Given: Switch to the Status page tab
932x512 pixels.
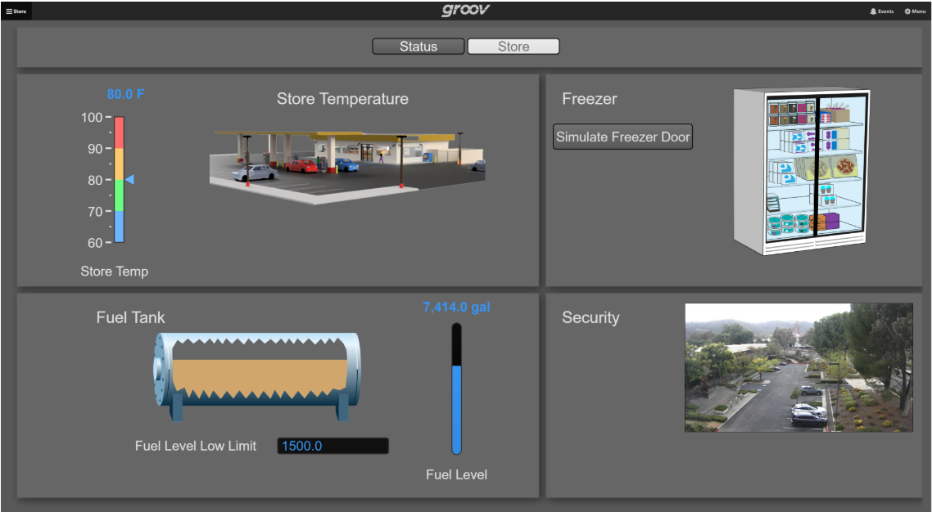Looking at the screenshot, I should click(418, 47).
